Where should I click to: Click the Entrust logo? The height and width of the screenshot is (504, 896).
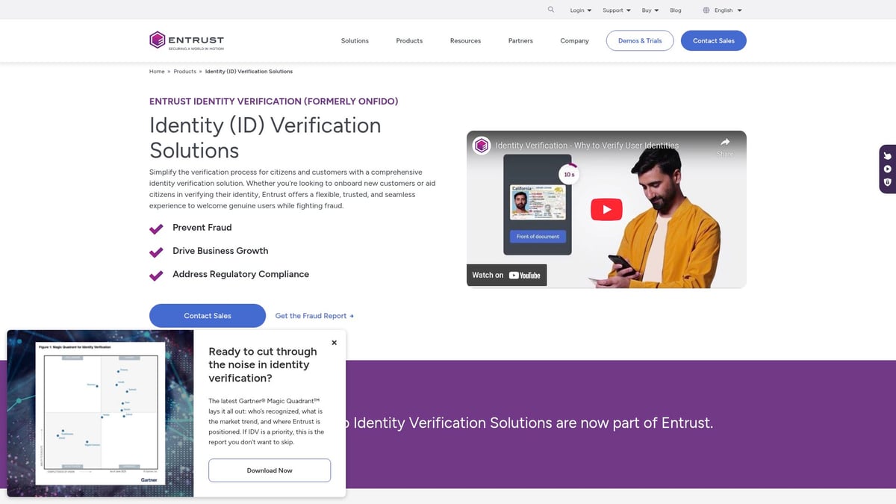pyautogui.click(x=186, y=40)
